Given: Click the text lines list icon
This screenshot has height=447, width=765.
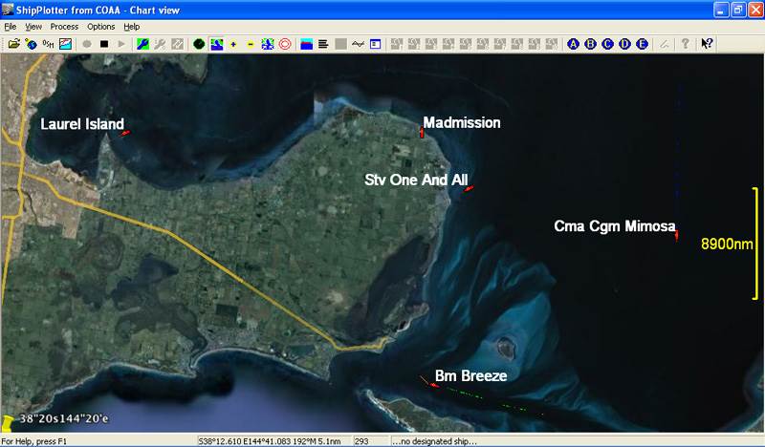Looking at the screenshot, I should coord(323,44).
